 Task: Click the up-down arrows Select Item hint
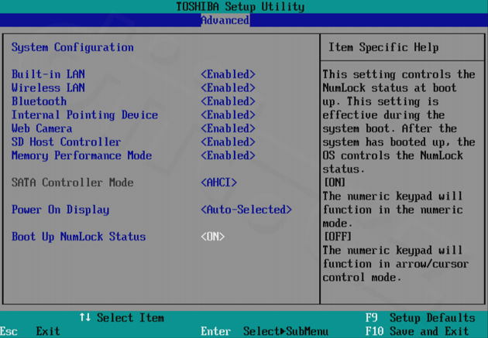tap(122, 318)
